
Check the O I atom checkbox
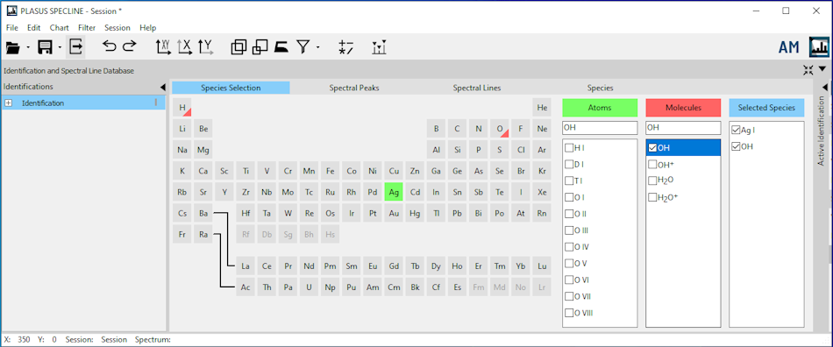569,197
